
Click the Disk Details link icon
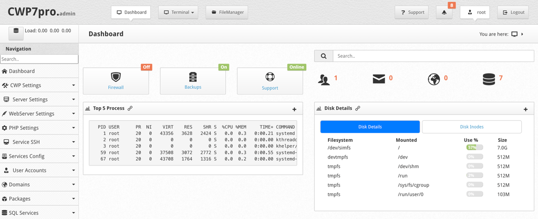[357, 108]
